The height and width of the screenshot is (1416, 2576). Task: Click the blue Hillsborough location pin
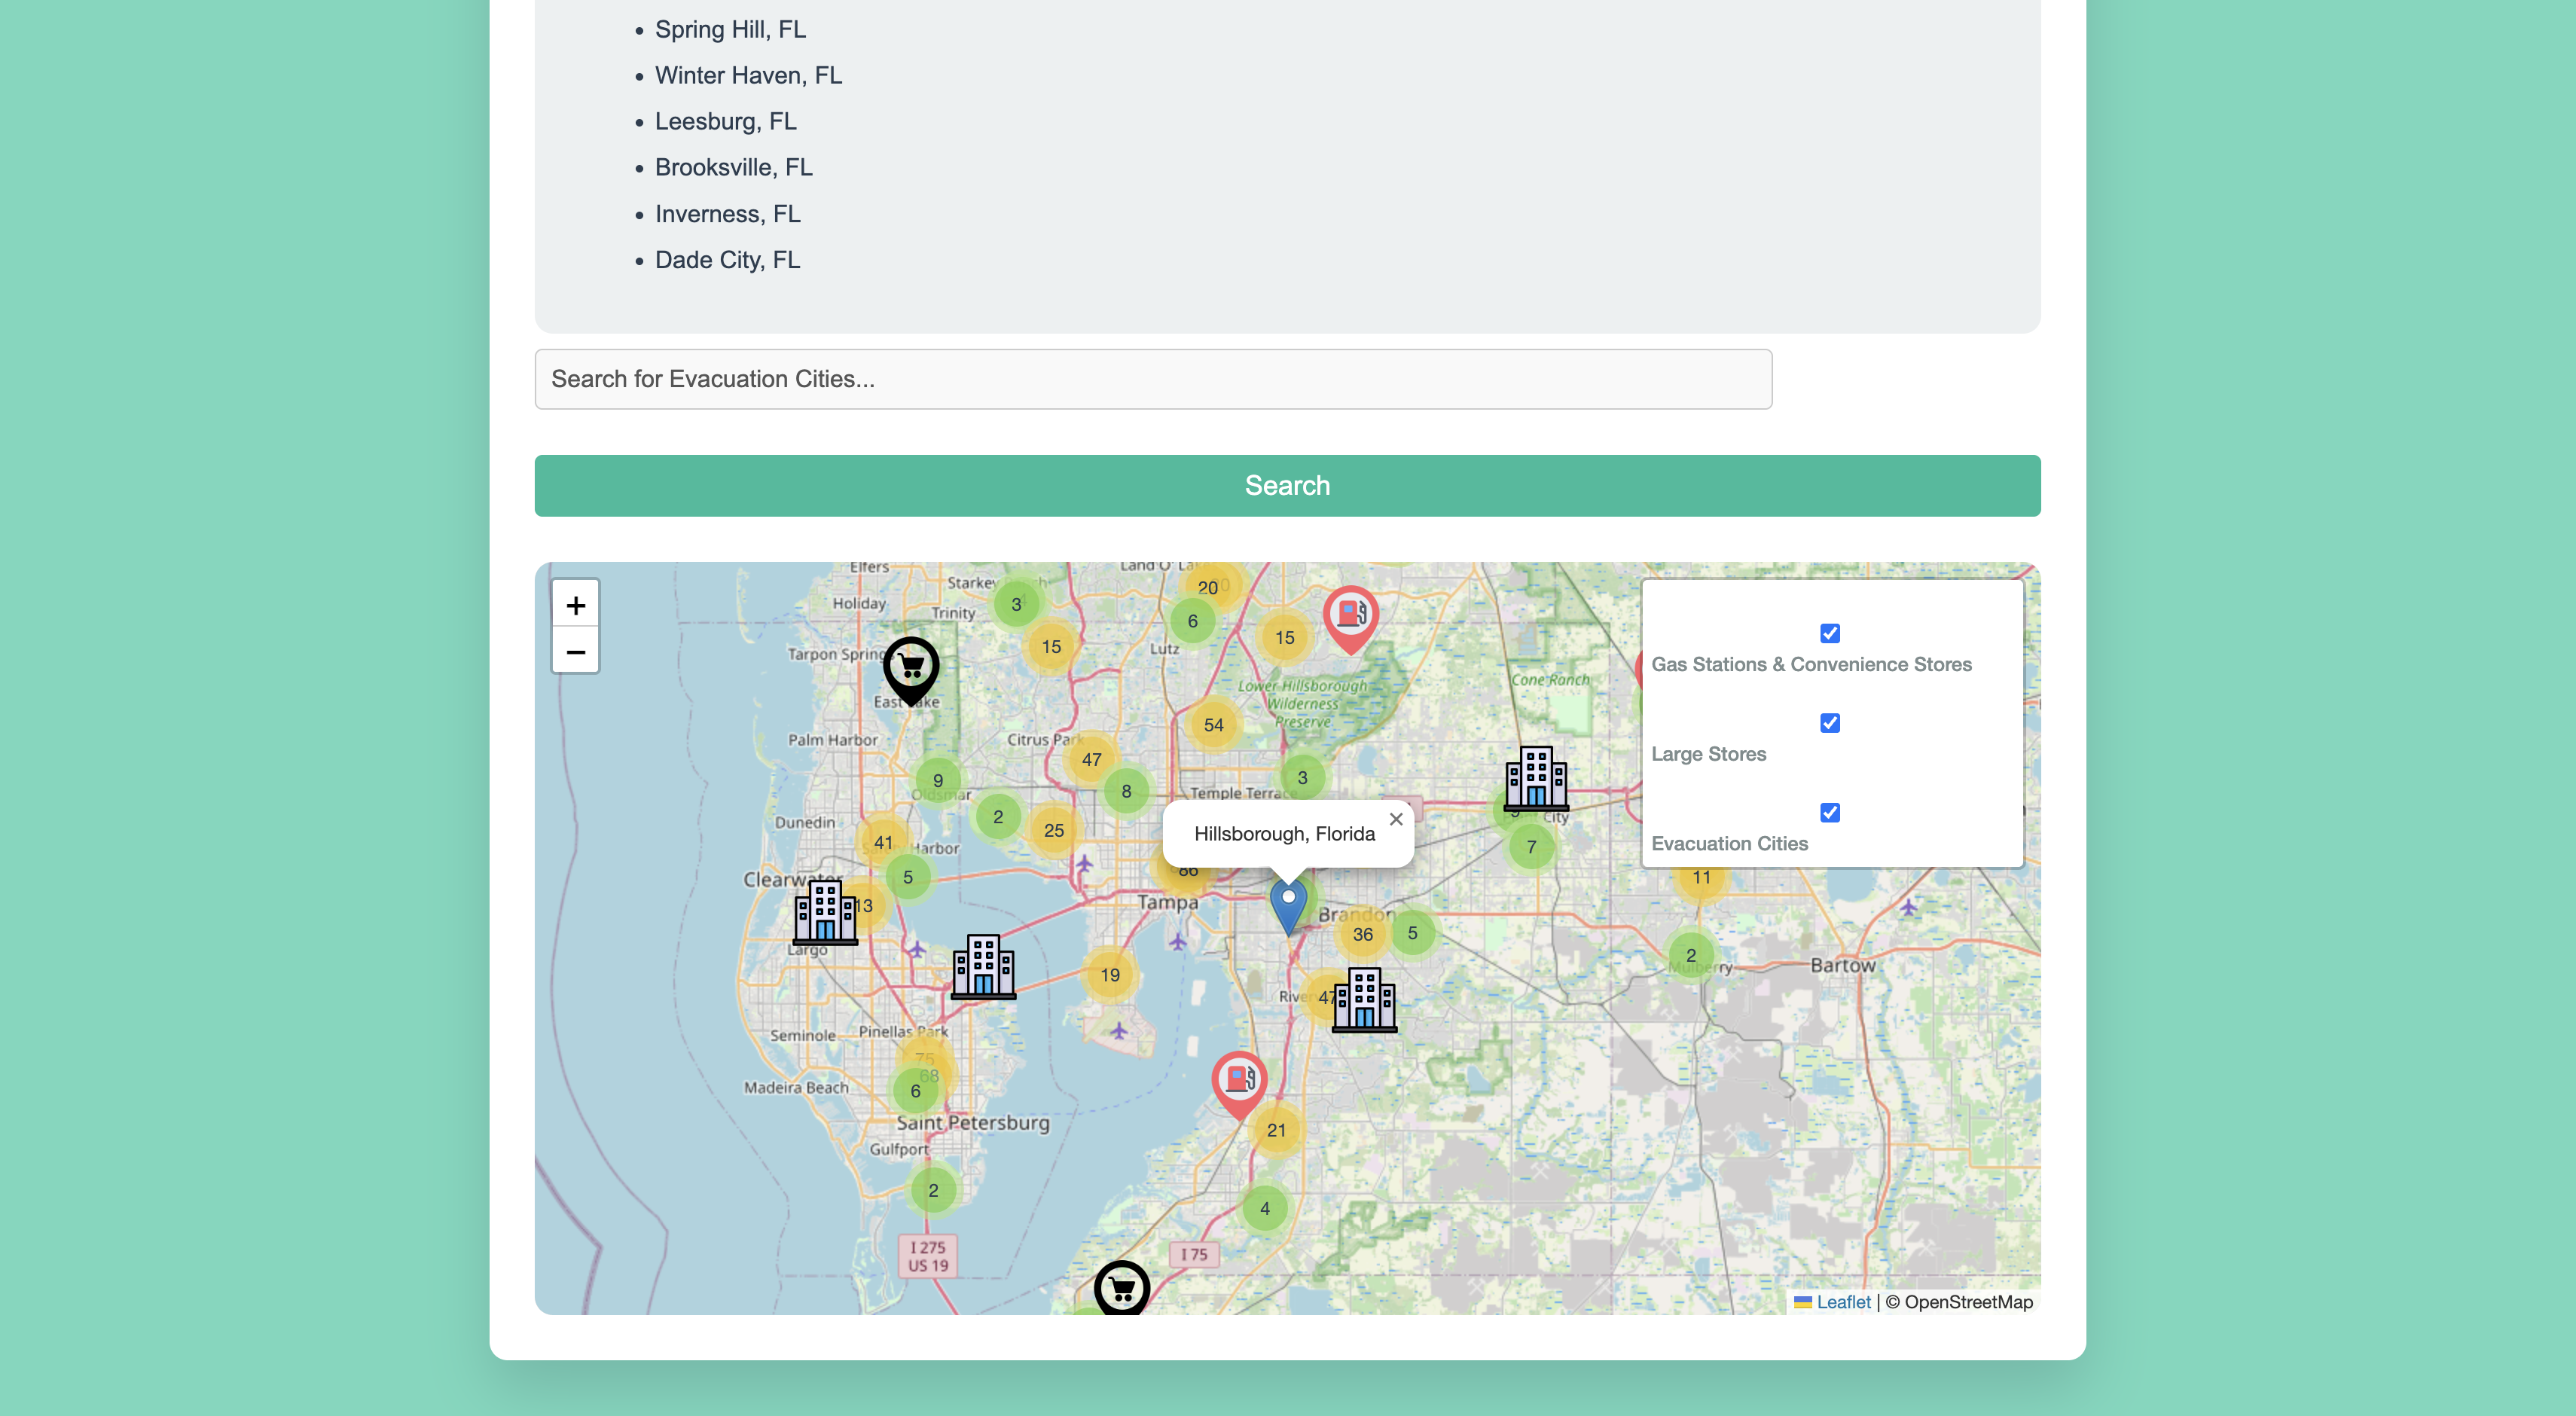pos(1288,905)
